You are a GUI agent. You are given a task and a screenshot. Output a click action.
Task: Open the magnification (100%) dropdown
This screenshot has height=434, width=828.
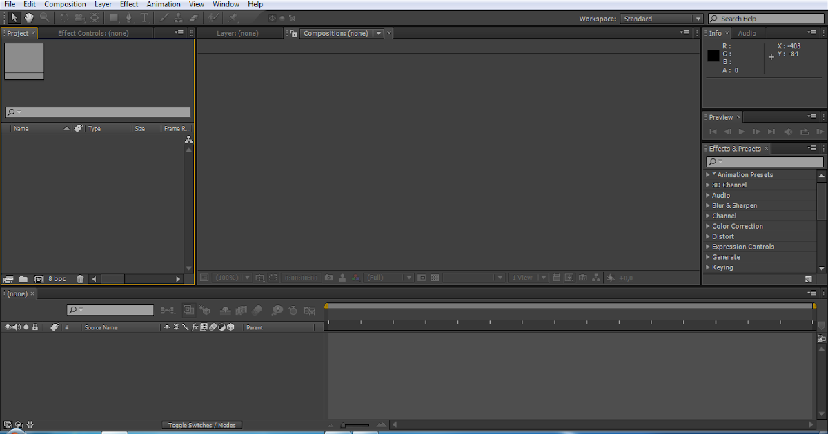(x=233, y=278)
